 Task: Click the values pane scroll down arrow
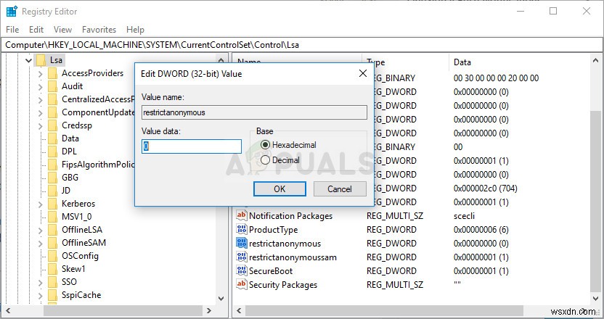pyautogui.click(x=595, y=298)
